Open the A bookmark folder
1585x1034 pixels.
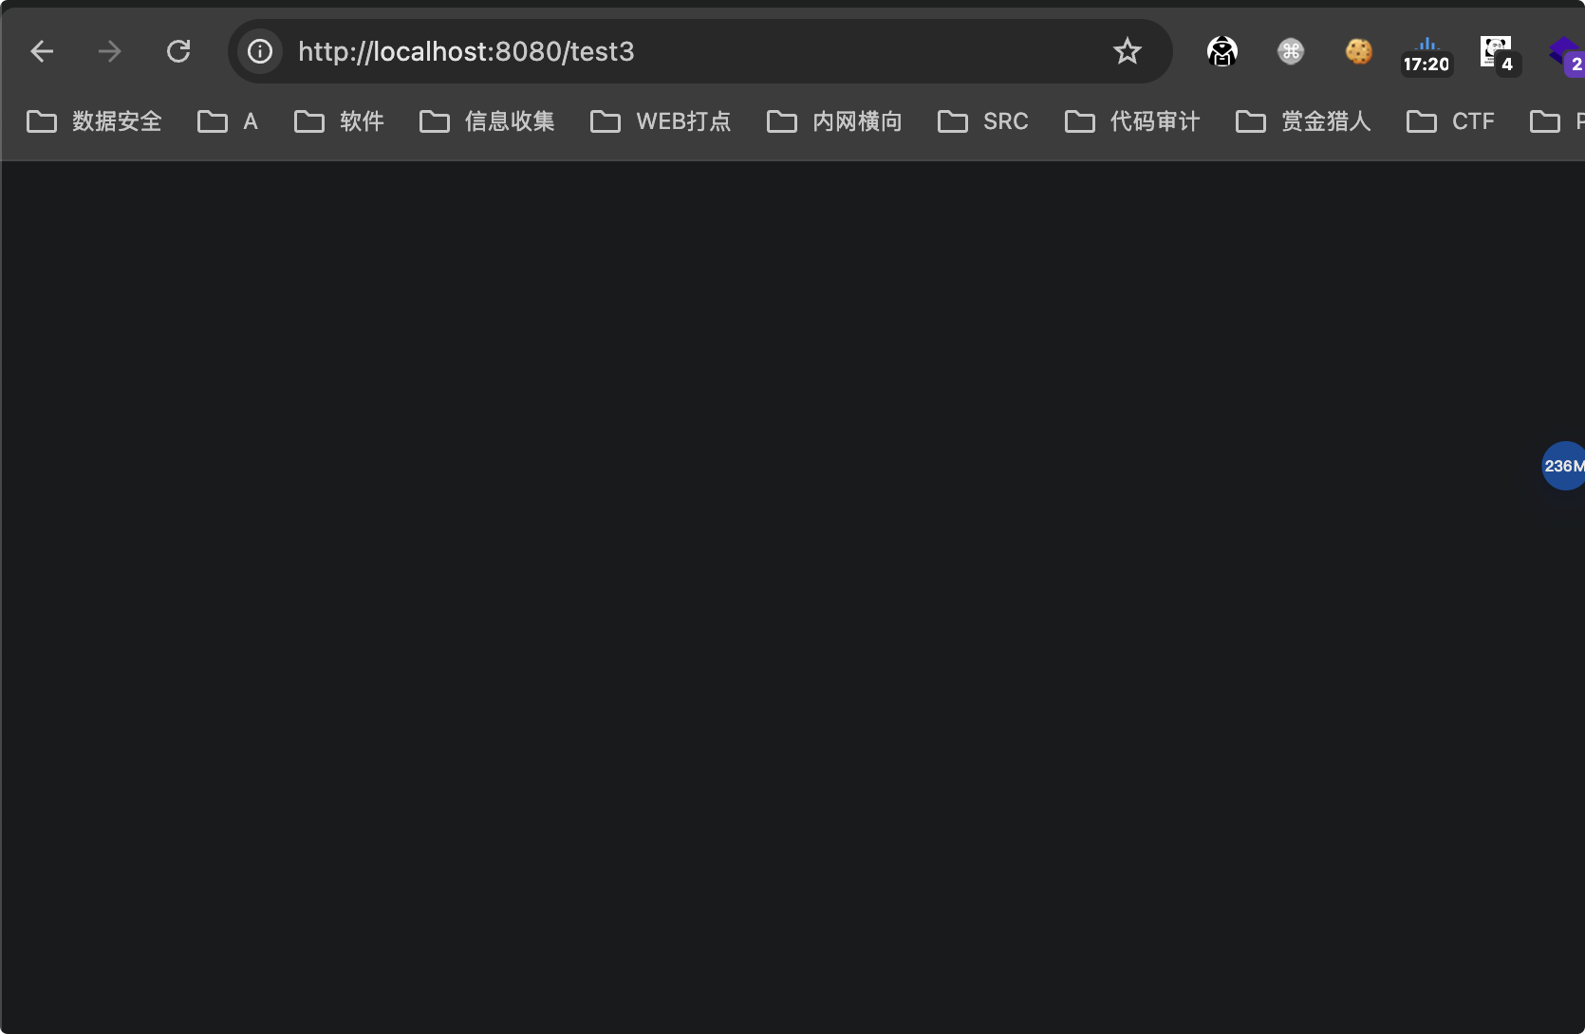(x=228, y=121)
